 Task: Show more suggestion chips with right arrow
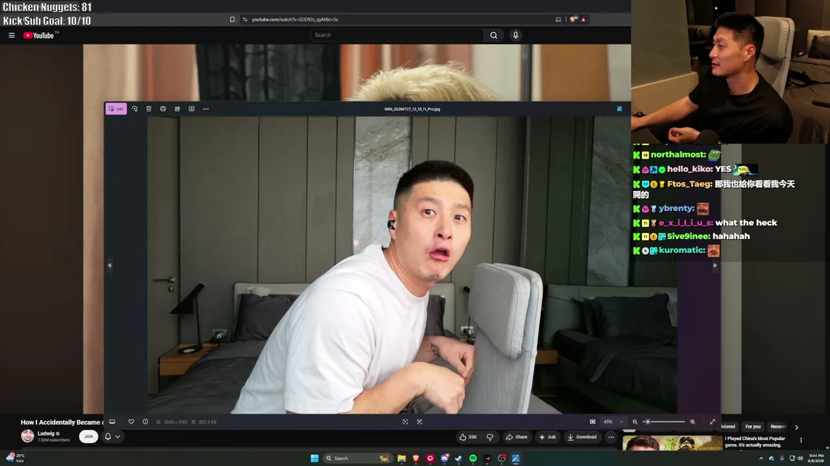pos(796,427)
